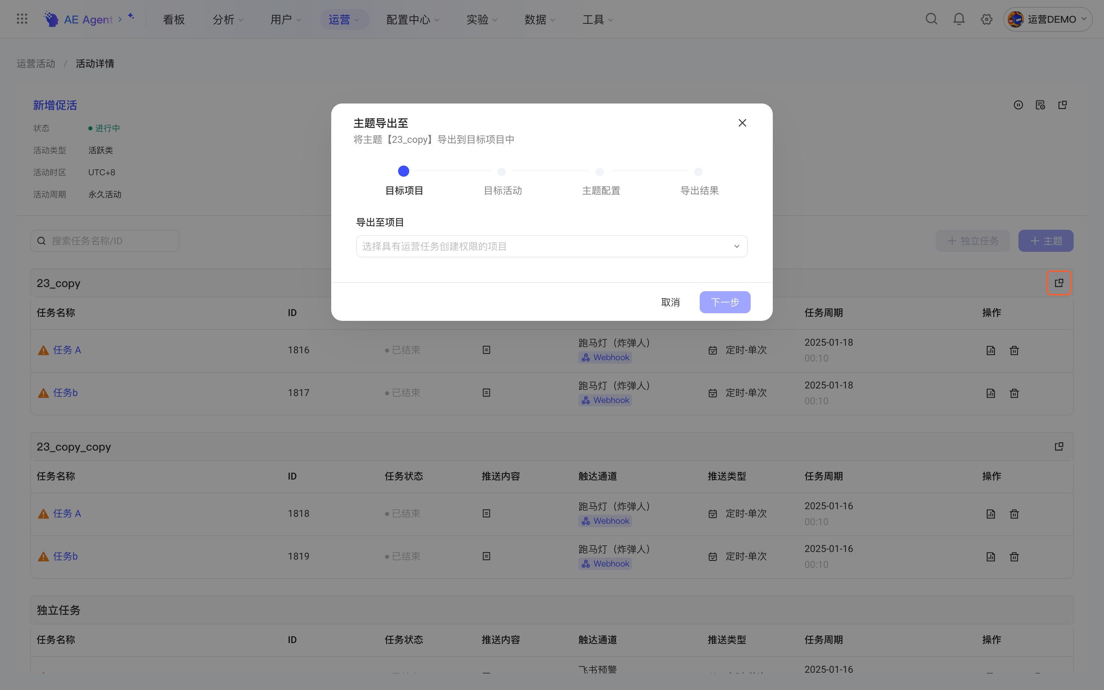Viewport: 1104px width, 690px height.
Task: Expand the 用户 menu
Action: (286, 19)
